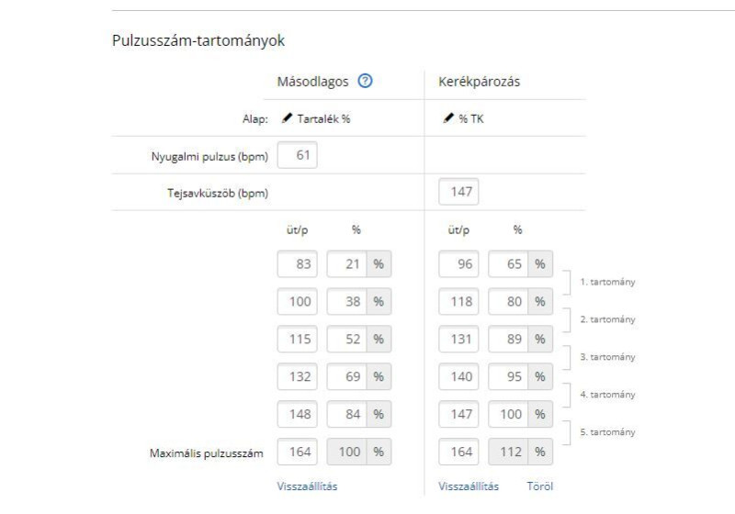Edit Másodlagos Maximális pulzusszám field showing 164
Screen dimensions: 735x514
click(x=298, y=453)
